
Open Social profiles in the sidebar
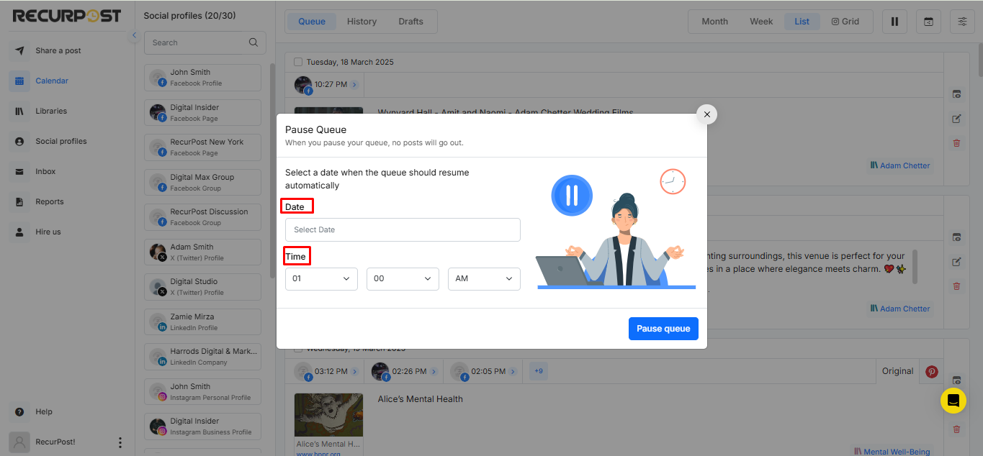click(x=61, y=142)
